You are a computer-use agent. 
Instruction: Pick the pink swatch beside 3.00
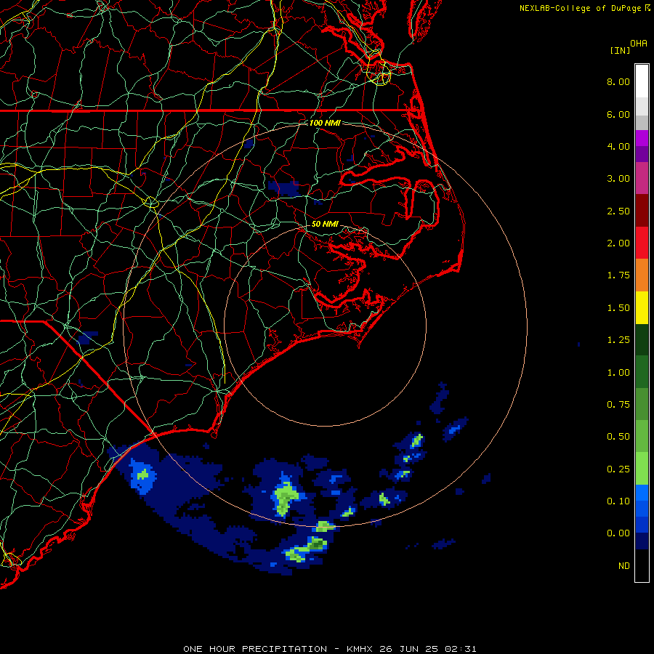pos(642,179)
